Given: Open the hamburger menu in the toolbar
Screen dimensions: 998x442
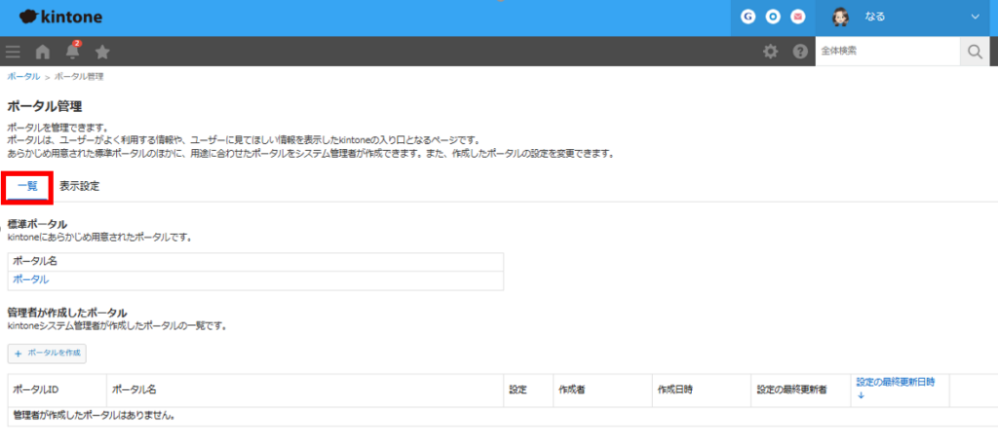Looking at the screenshot, I should 13,52.
